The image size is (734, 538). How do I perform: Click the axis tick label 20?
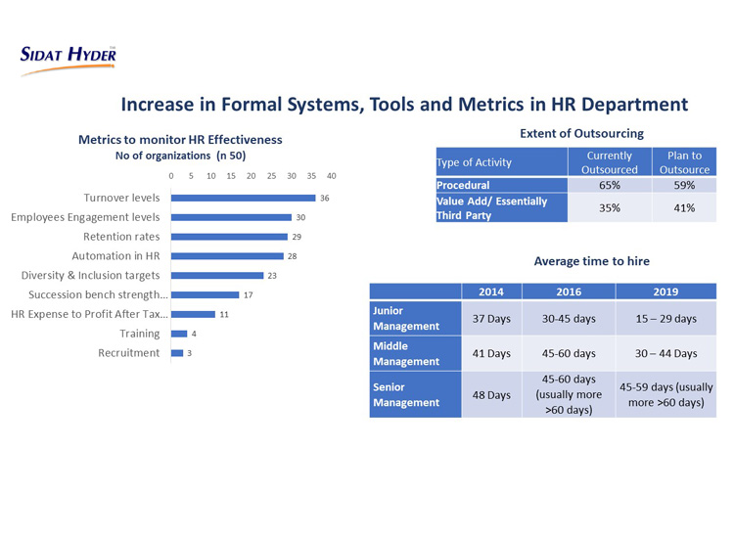coord(252,176)
